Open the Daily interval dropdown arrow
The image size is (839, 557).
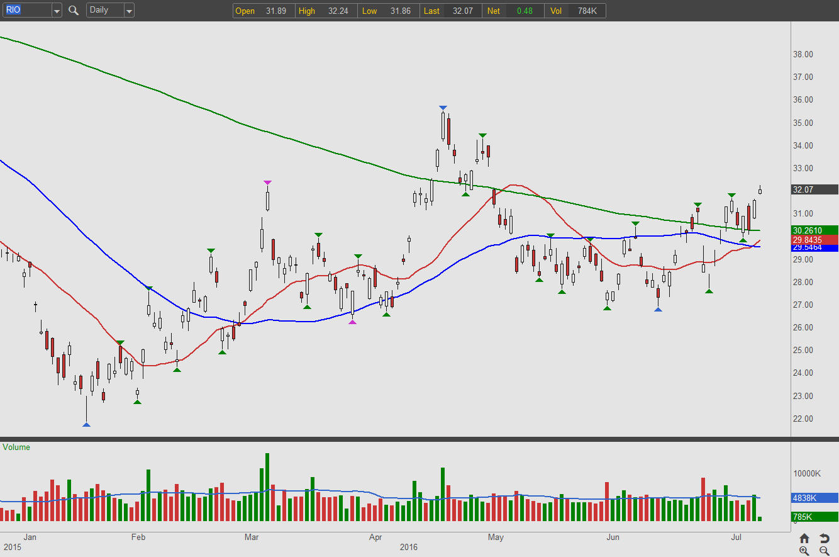[129, 11]
